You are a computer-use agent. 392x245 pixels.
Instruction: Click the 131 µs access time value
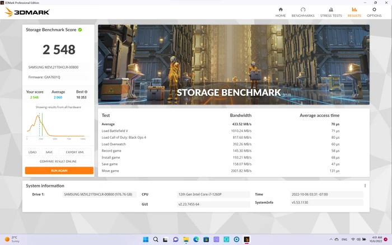[334, 171]
